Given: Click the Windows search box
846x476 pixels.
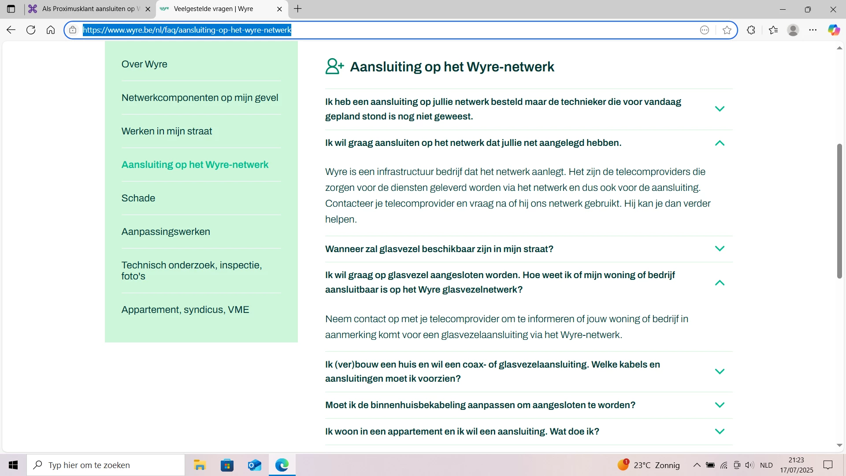Looking at the screenshot, I should 106,465.
